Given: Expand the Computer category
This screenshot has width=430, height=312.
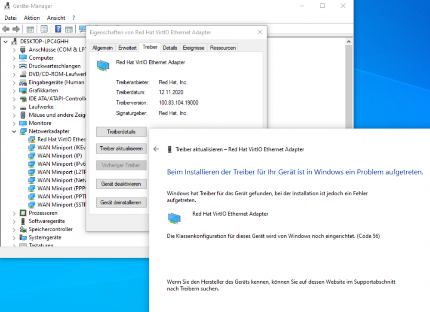Looking at the screenshot, I should pos(14,58).
